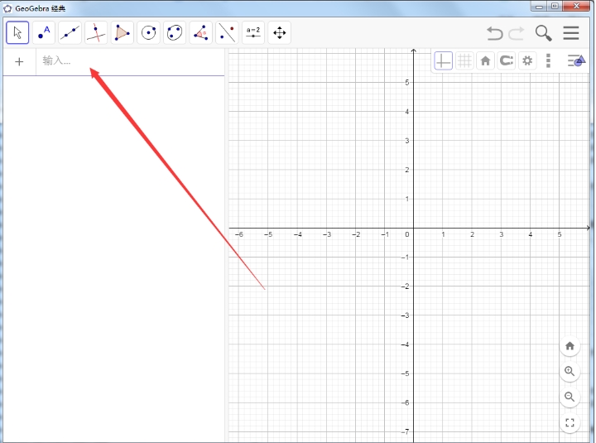This screenshot has height=443, width=596.
Task: Redo the undone action
Action: 517,33
